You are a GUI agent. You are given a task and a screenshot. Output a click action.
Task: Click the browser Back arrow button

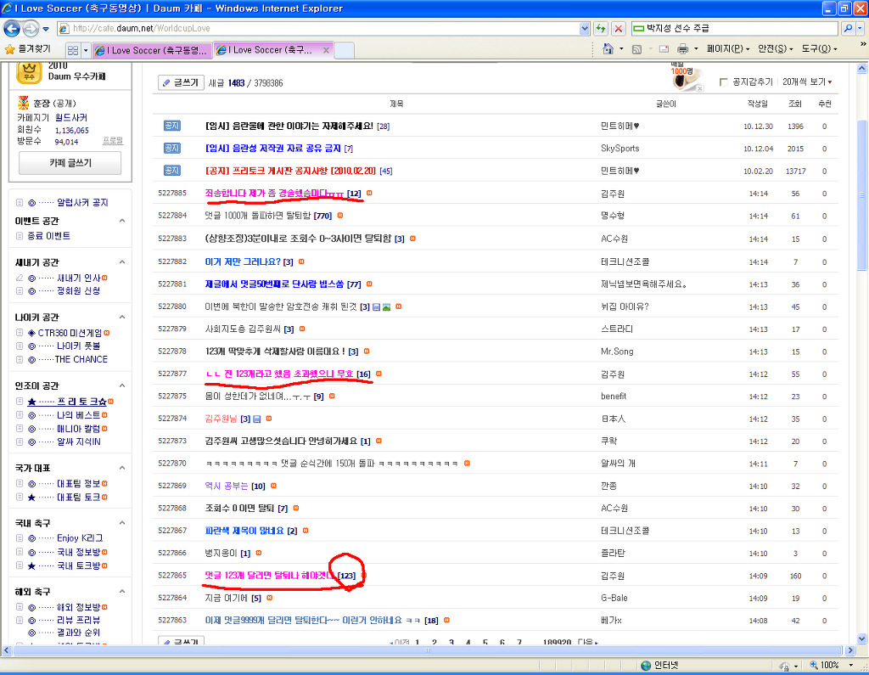pyautogui.click(x=12, y=28)
